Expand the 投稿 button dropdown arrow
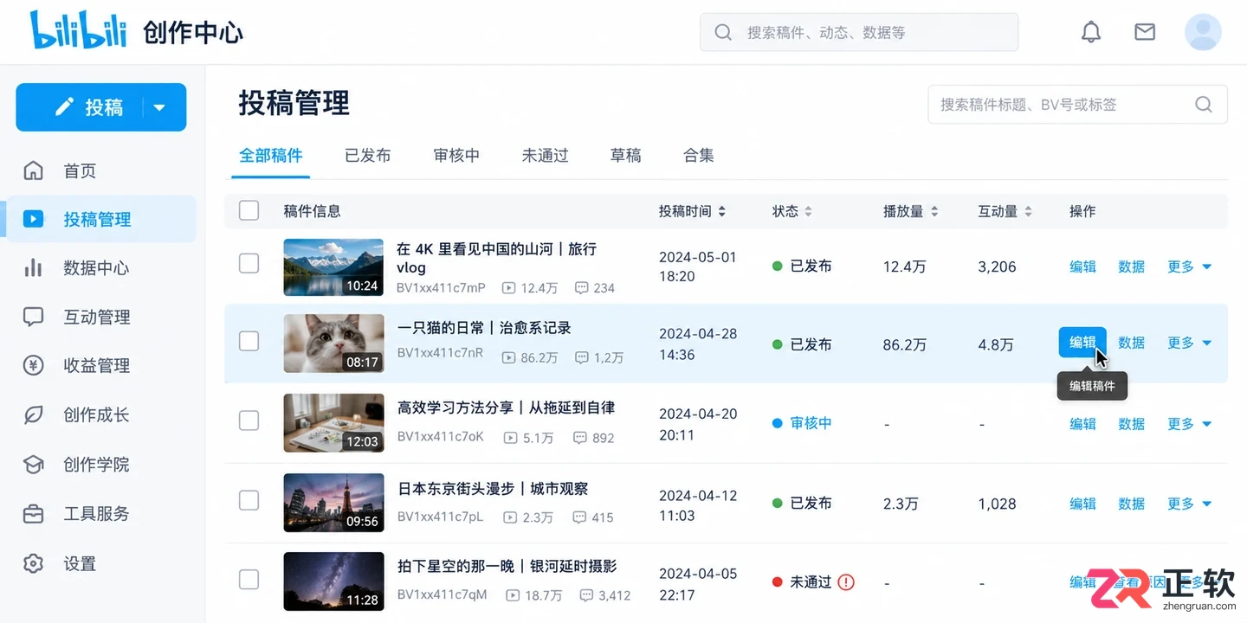Viewport: 1247px width, 623px height. [x=159, y=107]
